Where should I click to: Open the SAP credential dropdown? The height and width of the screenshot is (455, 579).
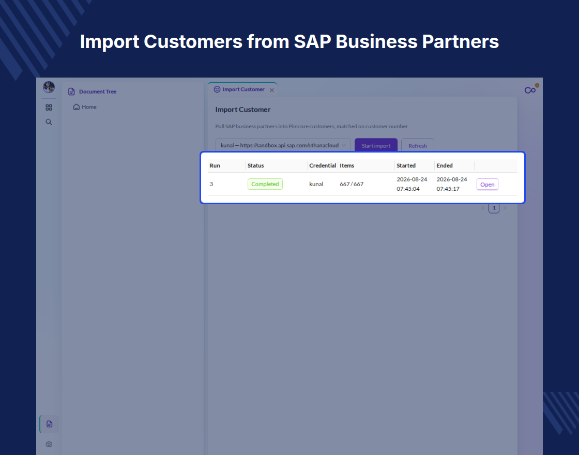(283, 145)
